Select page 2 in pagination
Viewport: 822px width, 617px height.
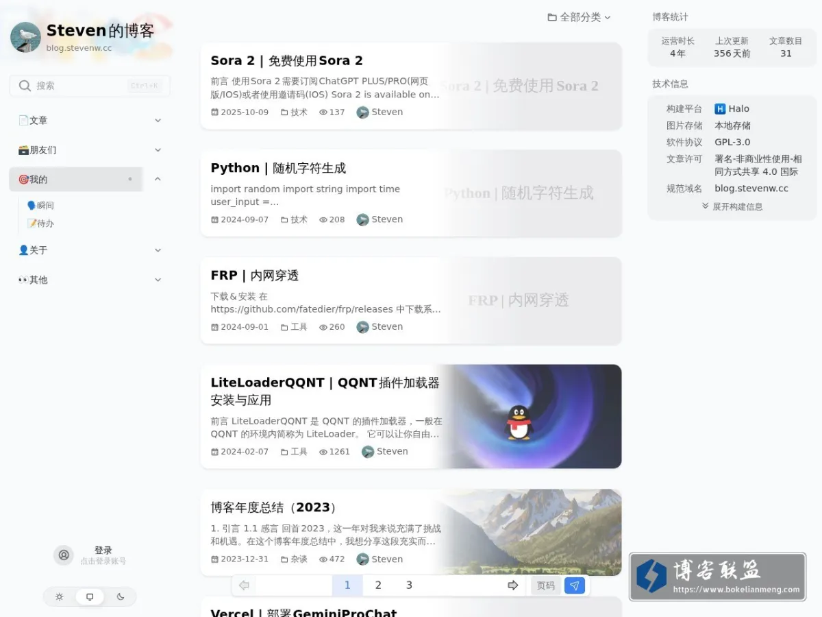pyautogui.click(x=378, y=585)
